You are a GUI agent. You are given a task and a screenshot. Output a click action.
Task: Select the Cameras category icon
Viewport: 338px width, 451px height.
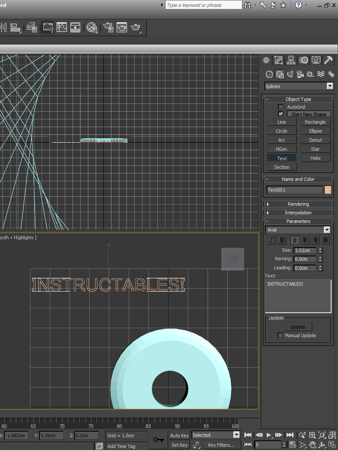300,74
